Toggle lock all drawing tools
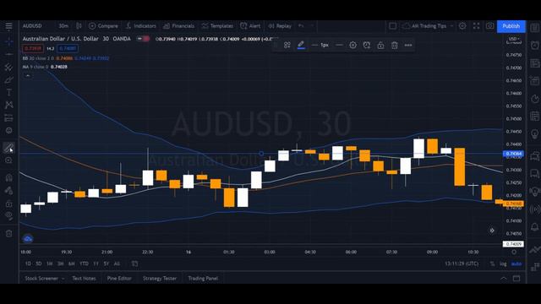Screen dimensions: 541x304 [8, 204]
